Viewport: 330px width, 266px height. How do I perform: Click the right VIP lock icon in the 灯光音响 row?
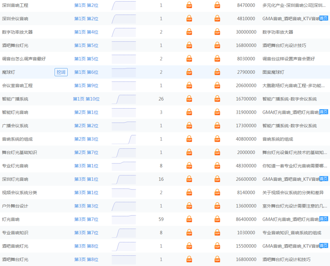(x=217, y=219)
